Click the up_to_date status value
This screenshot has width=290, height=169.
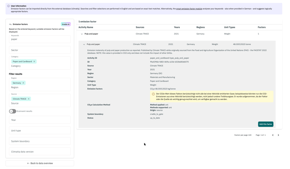tap(155, 118)
